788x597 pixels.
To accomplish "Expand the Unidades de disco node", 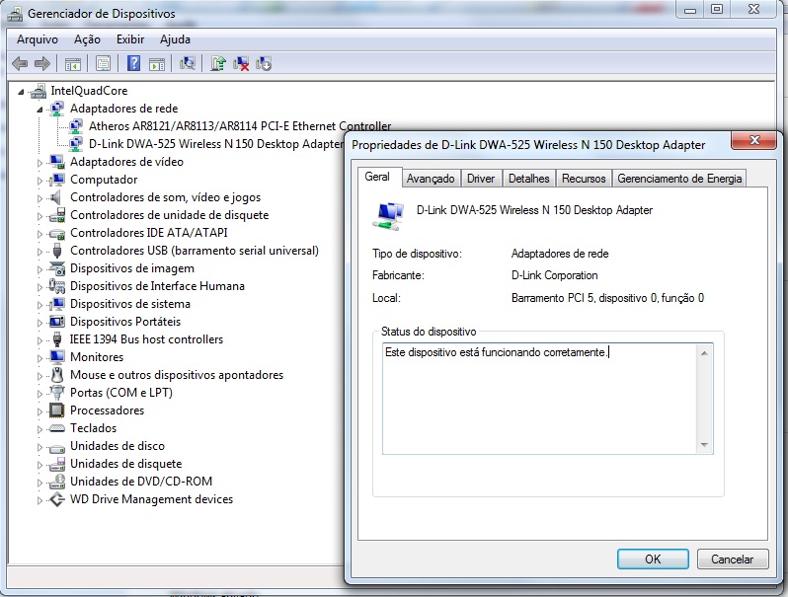I will point(39,446).
